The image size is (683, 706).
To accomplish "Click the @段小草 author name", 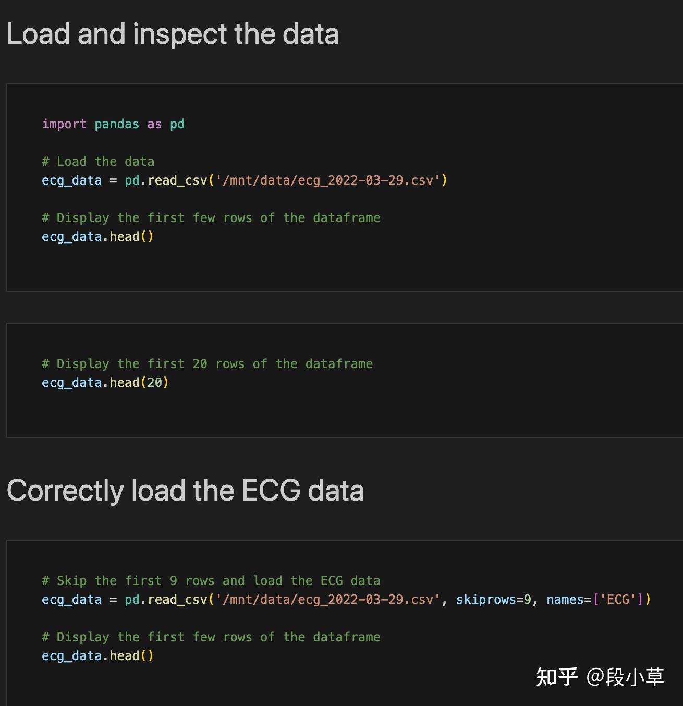I will (x=625, y=677).
